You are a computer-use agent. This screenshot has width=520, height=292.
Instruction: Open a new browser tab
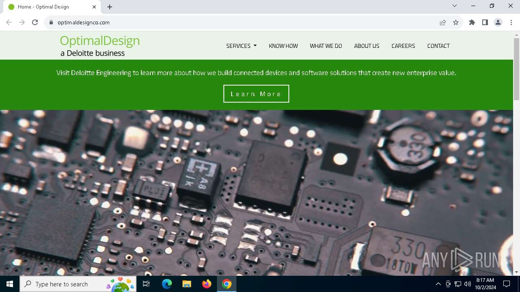coord(110,7)
